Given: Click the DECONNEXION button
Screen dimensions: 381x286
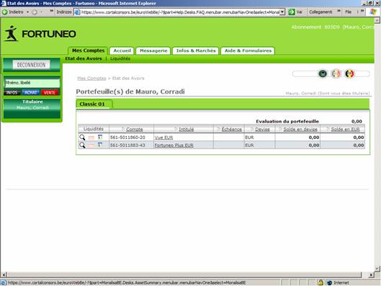Looking at the screenshot, I should 31,65.
